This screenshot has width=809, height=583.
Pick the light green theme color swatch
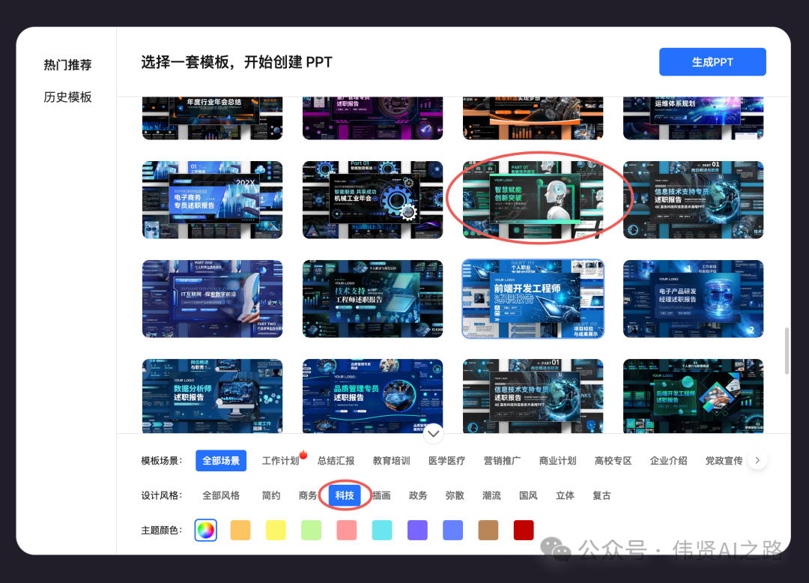coord(311,530)
